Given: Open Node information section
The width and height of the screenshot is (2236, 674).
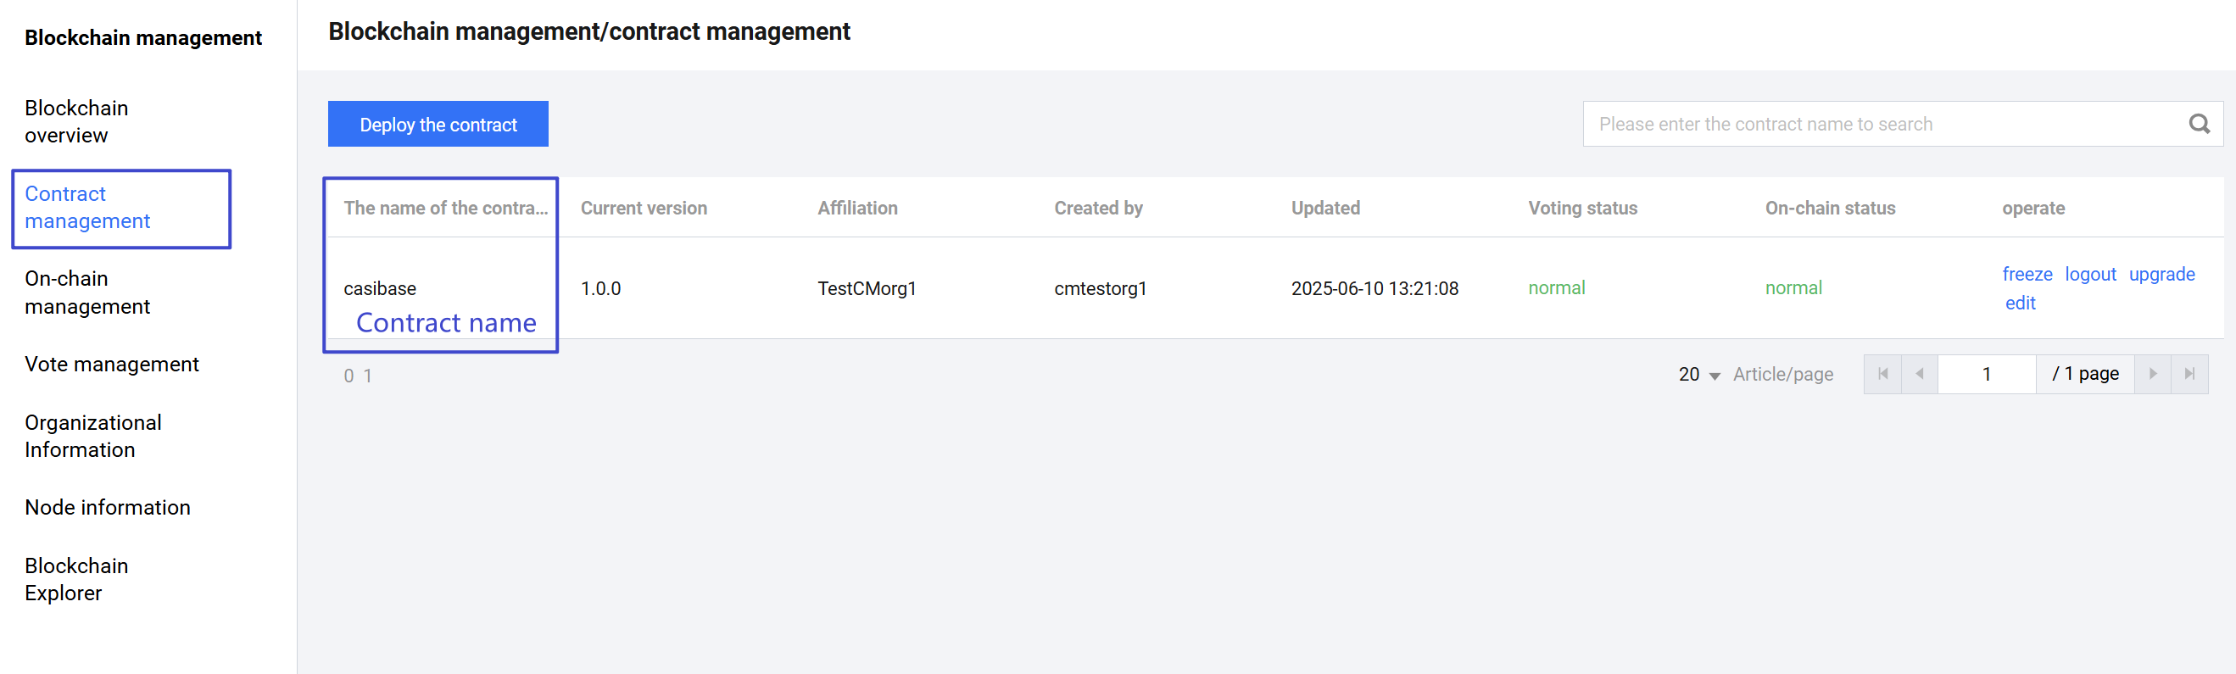Looking at the screenshot, I should click(108, 507).
